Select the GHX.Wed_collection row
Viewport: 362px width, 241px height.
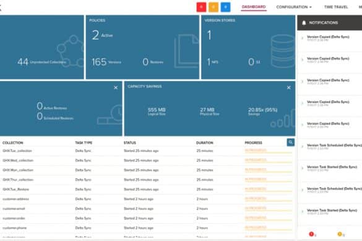point(147,161)
